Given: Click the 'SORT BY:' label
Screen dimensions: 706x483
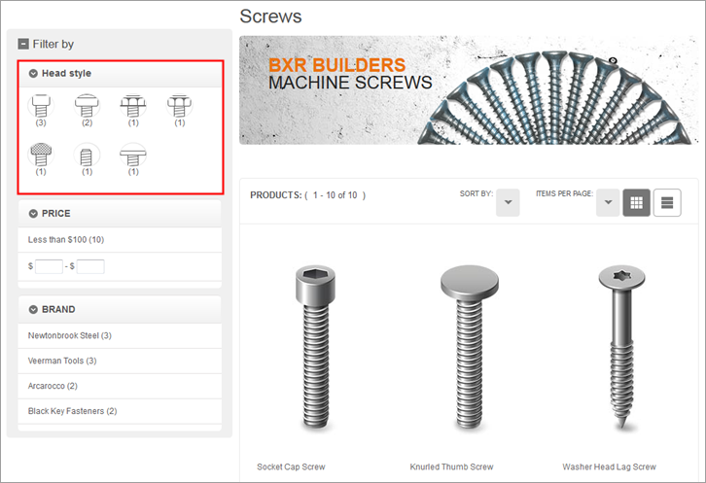Looking at the screenshot, I should pos(477,193).
